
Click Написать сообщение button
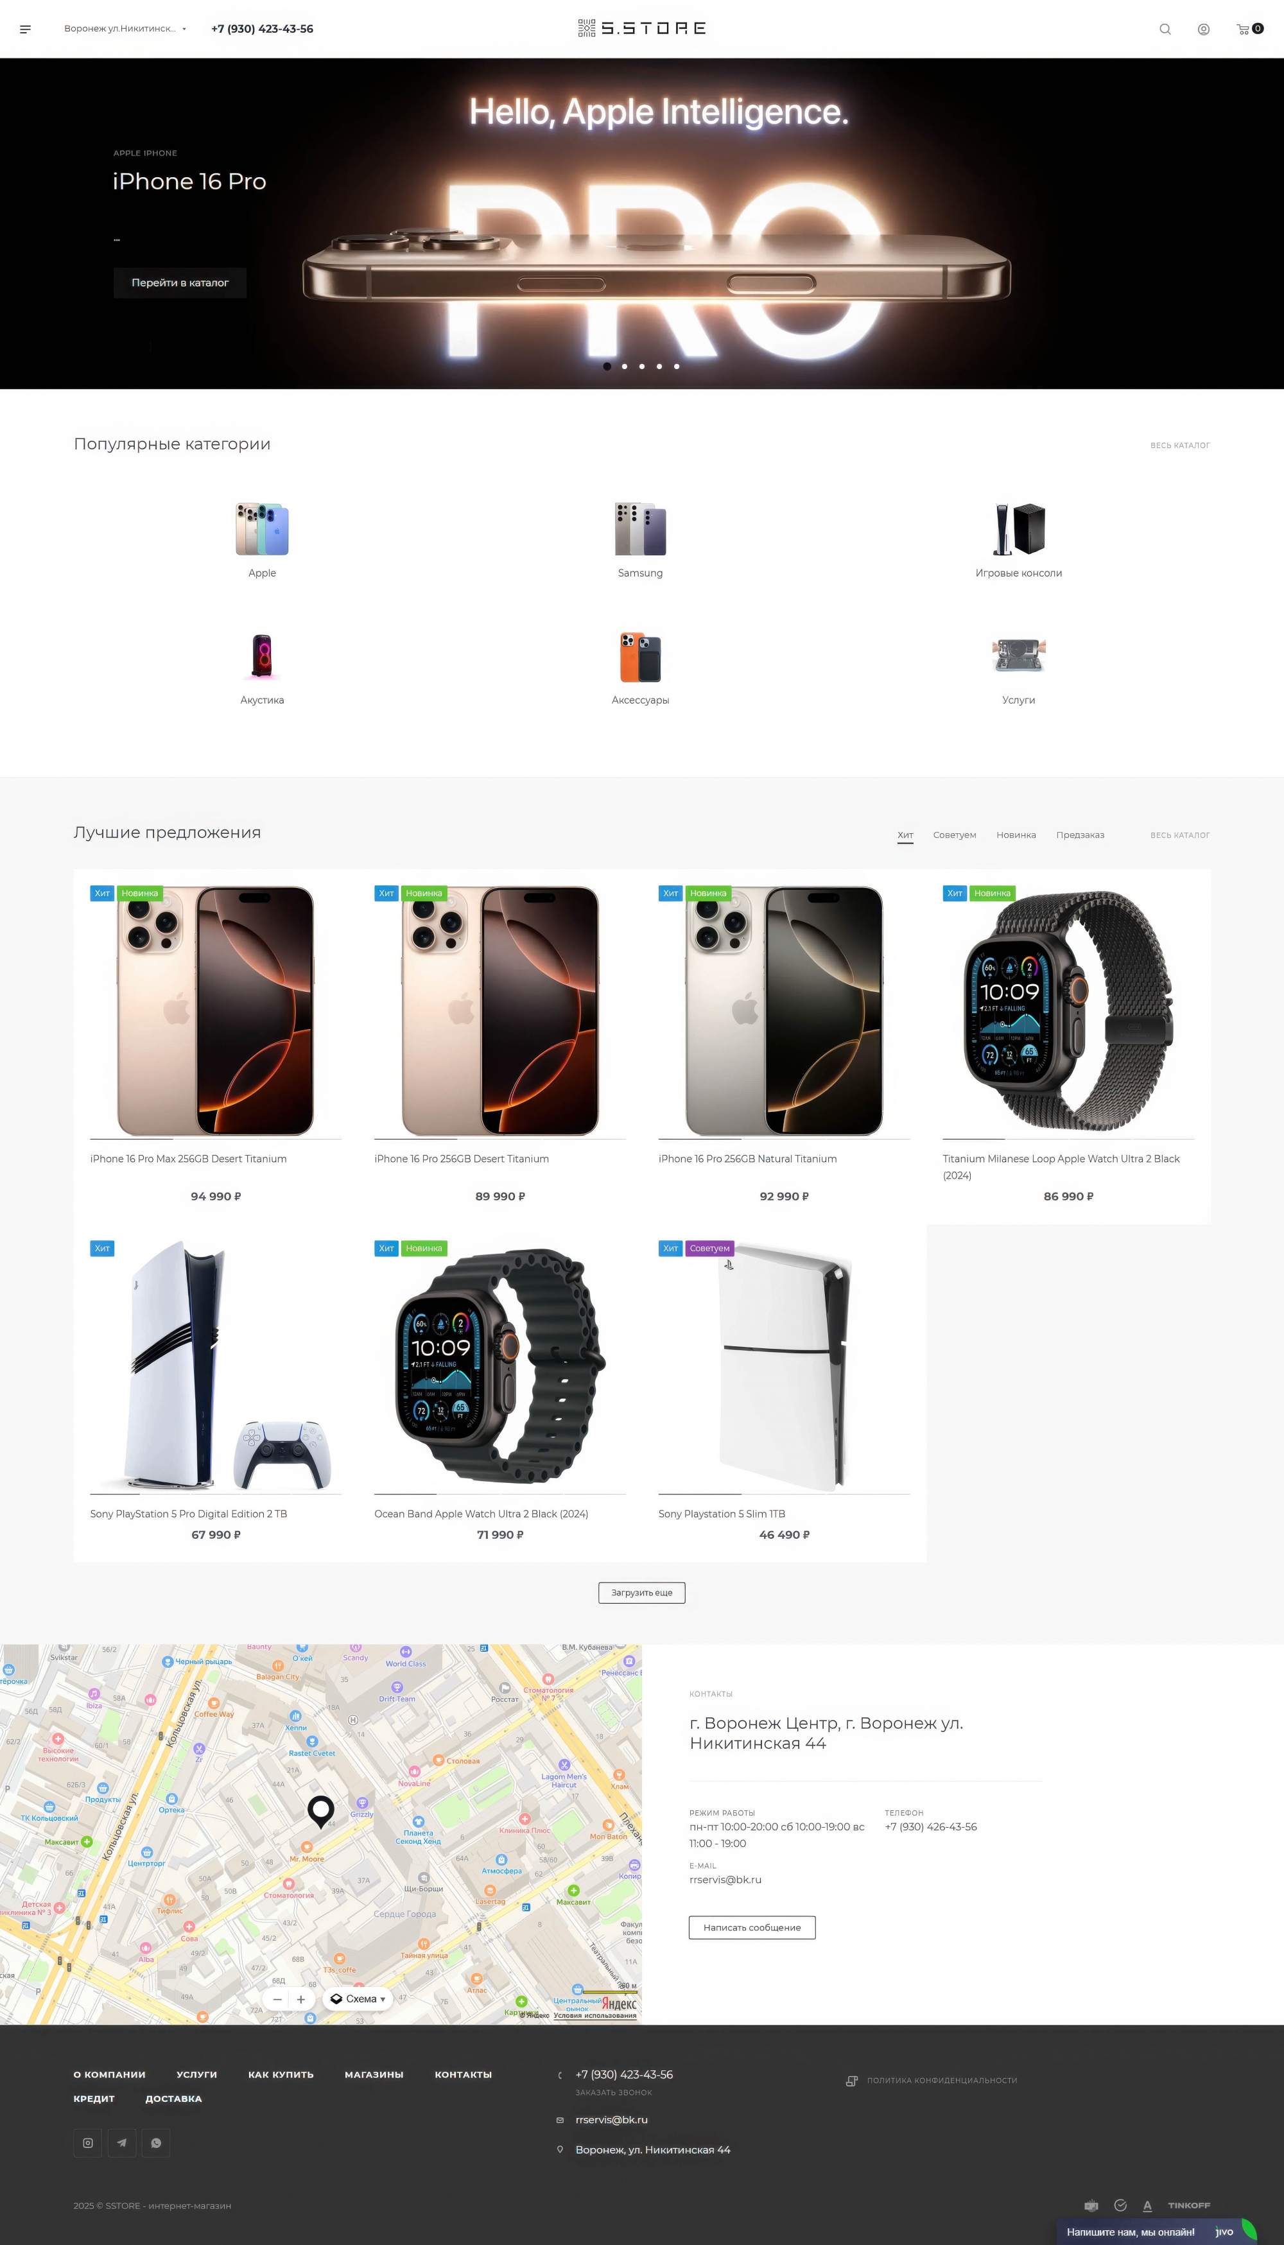752,1928
